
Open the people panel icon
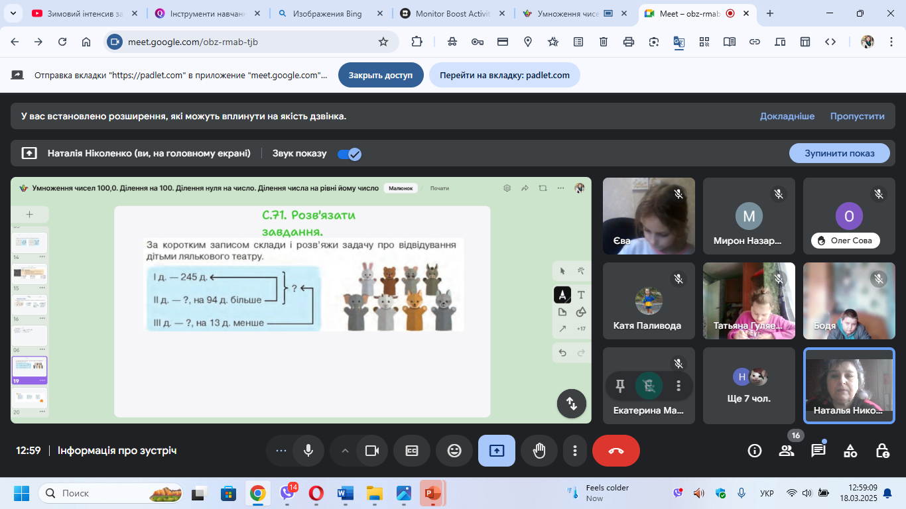click(x=787, y=451)
